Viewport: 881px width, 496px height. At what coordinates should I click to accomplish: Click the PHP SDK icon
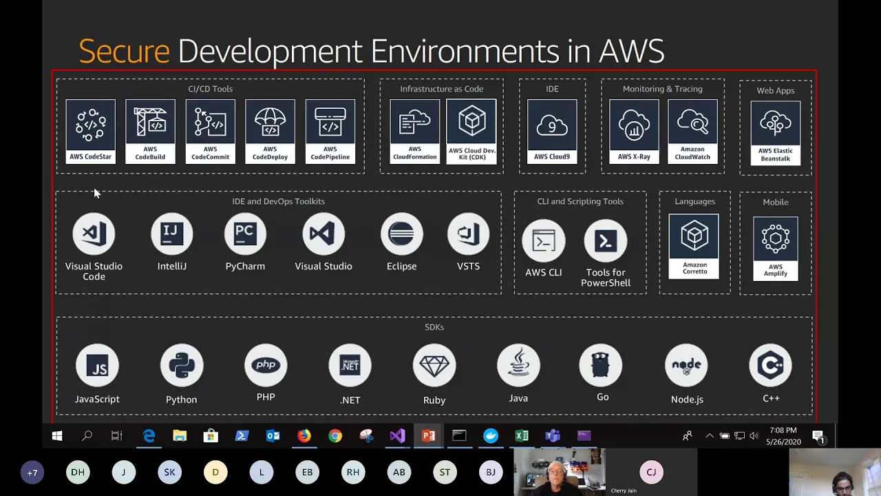pos(266,365)
